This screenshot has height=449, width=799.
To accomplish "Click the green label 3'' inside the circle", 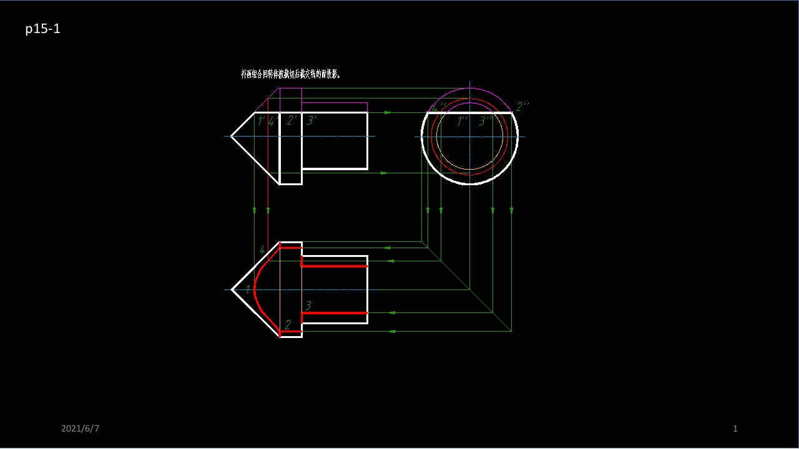I will [x=485, y=122].
